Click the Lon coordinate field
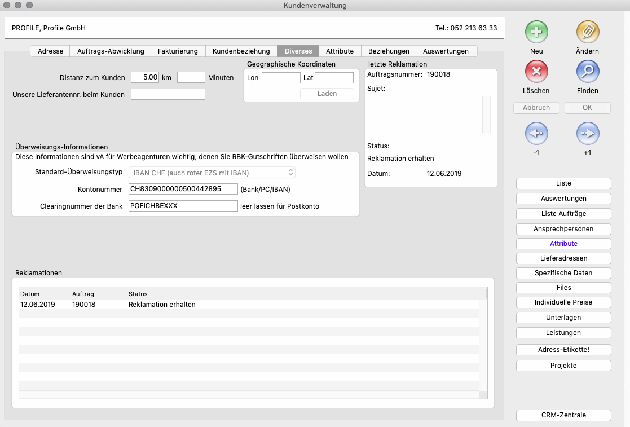Image resolution: width=630 pixels, height=427 pixels. (x=281, y=78)
